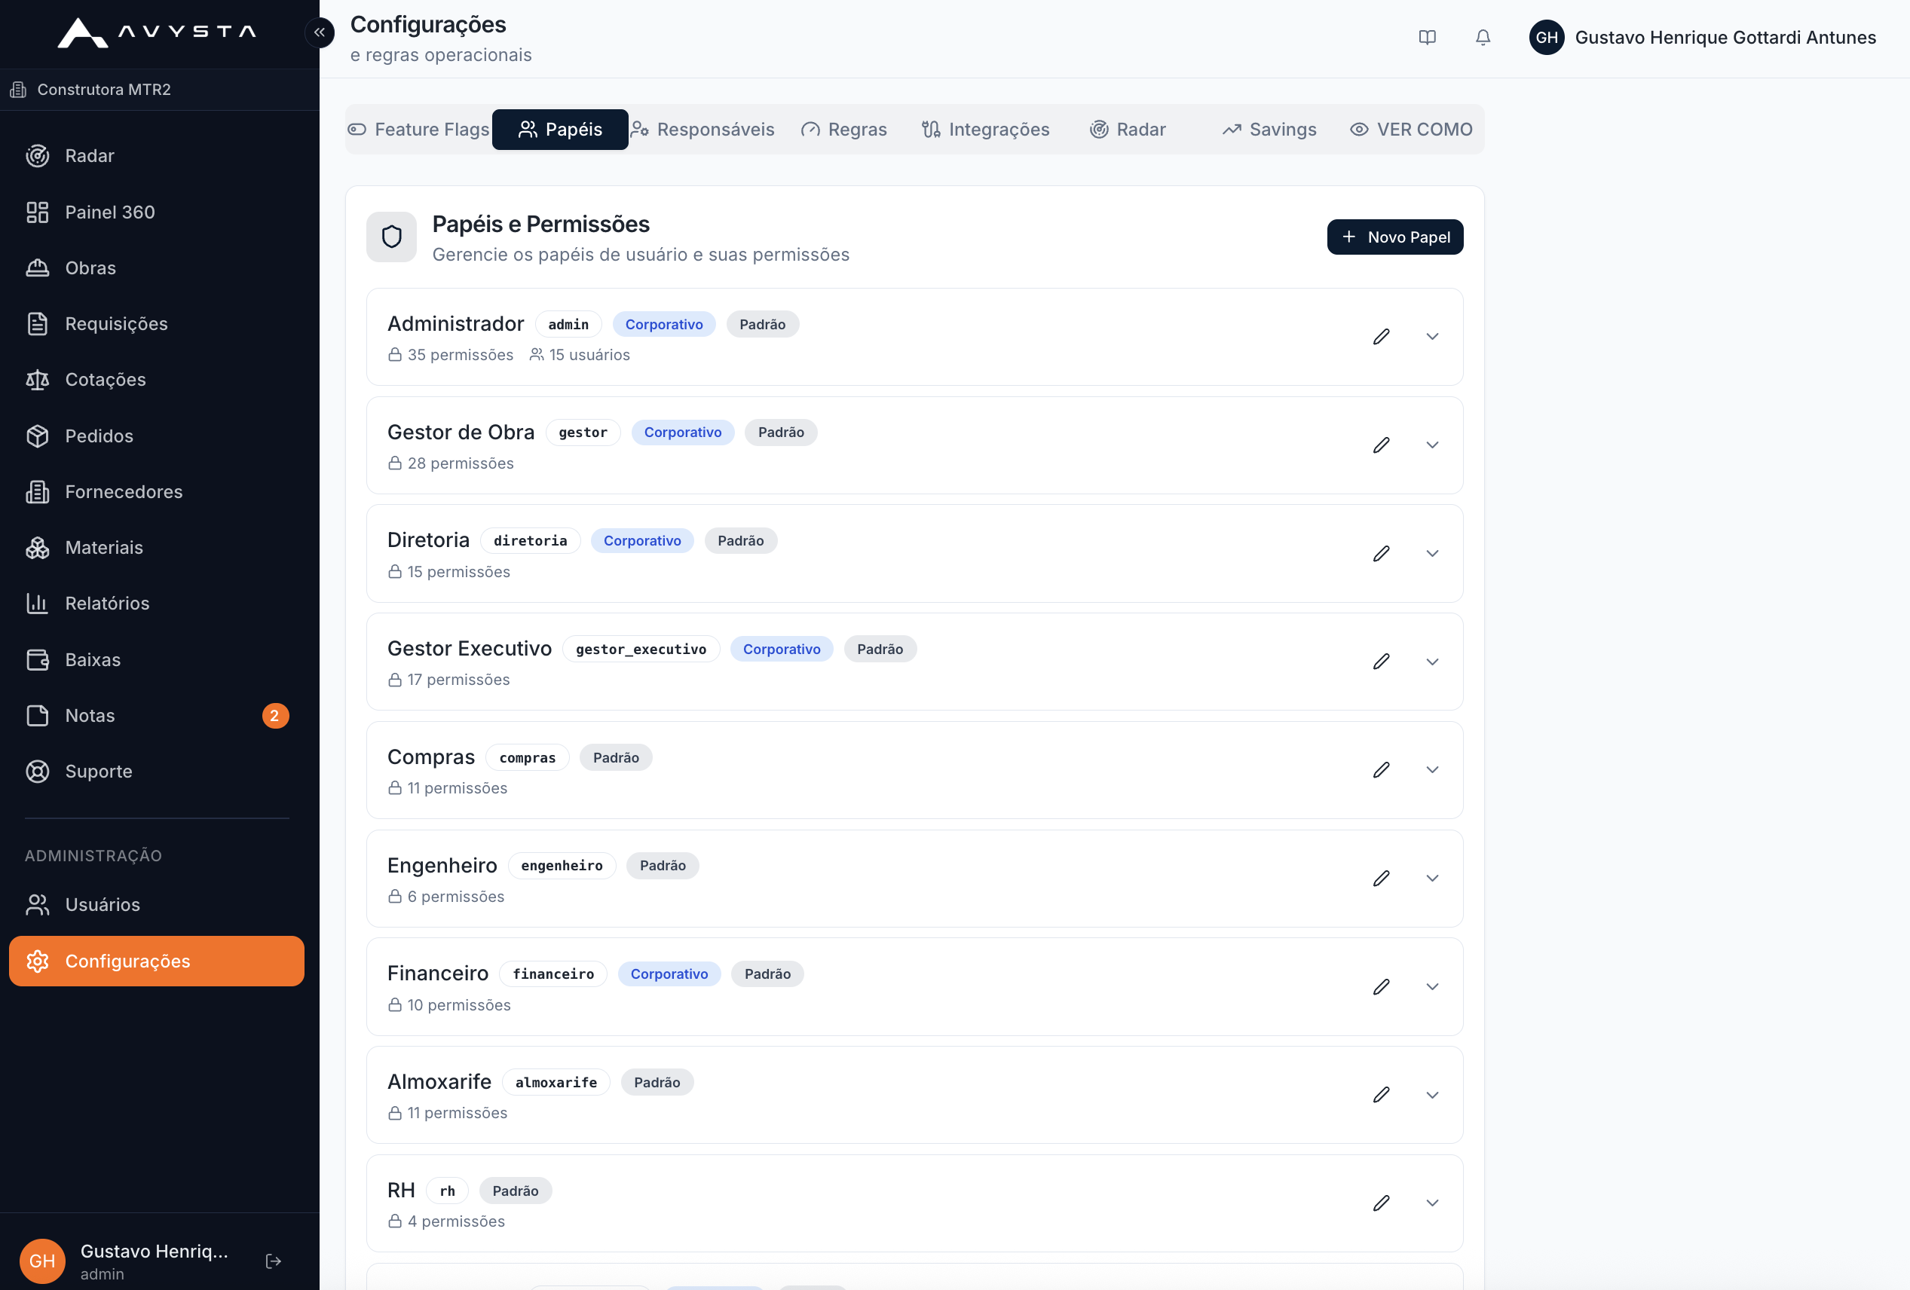Switch to the Feature Flags tab
This screenshot has width=1910, height=1290.
pyautogui.click(x=418, y=130)
